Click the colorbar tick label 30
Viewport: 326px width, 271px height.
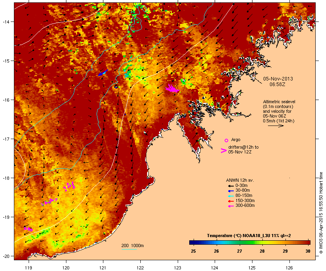[x=308, y=251]
